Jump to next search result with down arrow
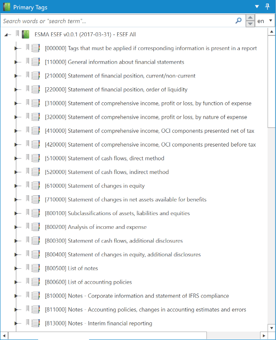Screen dimensions: 276x340 250,24
